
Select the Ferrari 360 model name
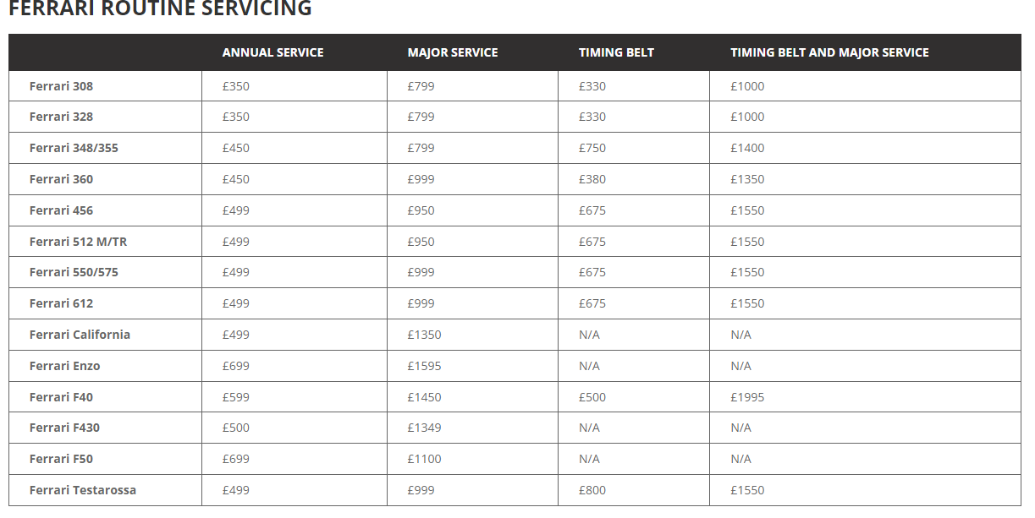coord(61,179)
